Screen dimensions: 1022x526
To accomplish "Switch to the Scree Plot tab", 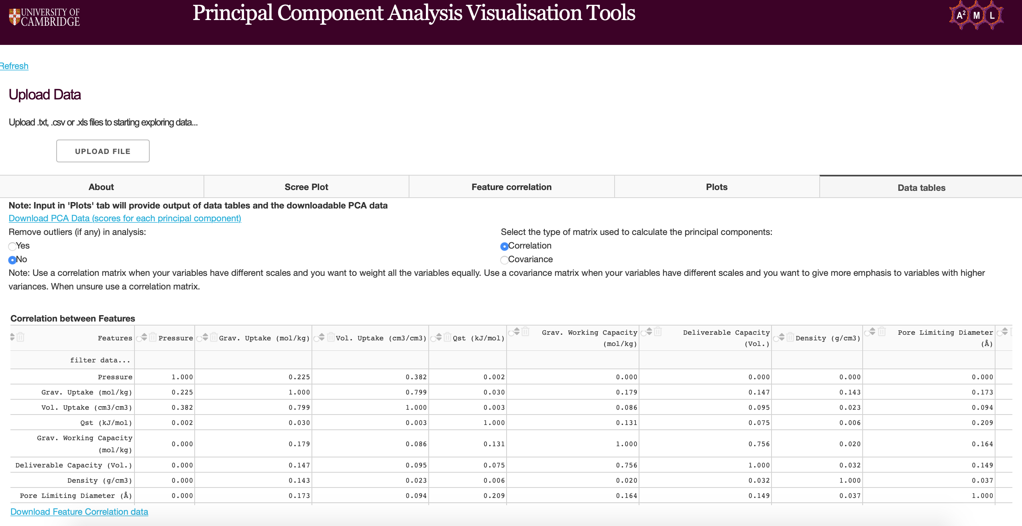I will (306, 187).
